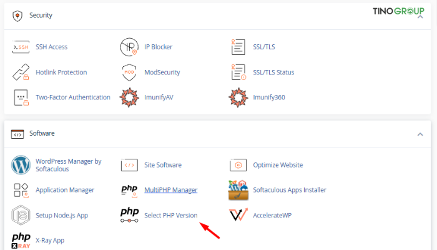Viewport: 437px width, 250px height.
Task: Open the IP Blocker link
Action: 159,47
